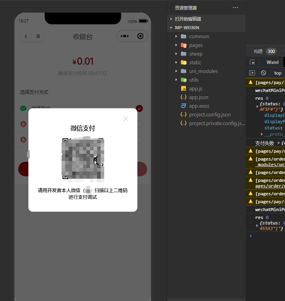
Task: Select the checked 微信支付 radio button
Action: click(x=139, y=108)
